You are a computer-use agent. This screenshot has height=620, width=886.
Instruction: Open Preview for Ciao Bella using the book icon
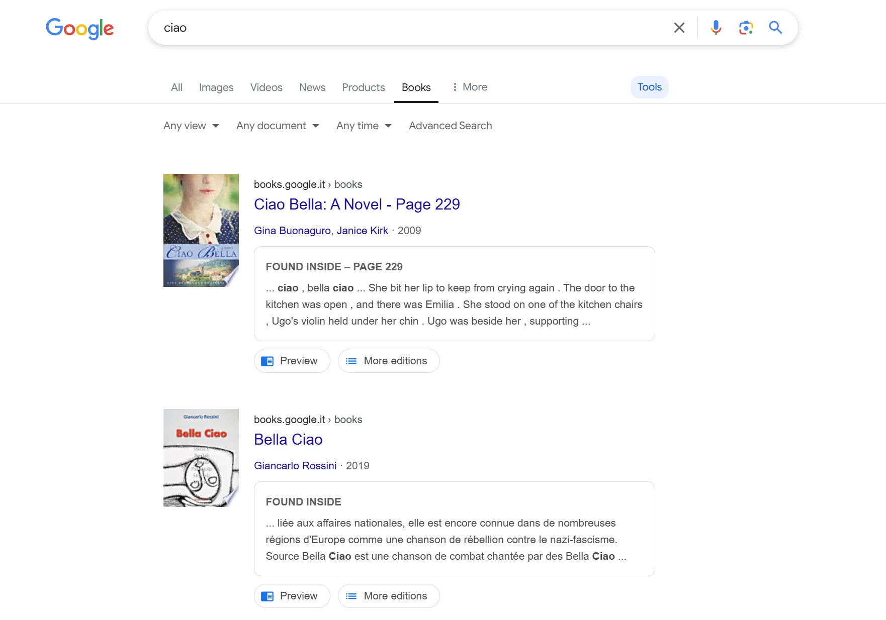tap(267, 361)
